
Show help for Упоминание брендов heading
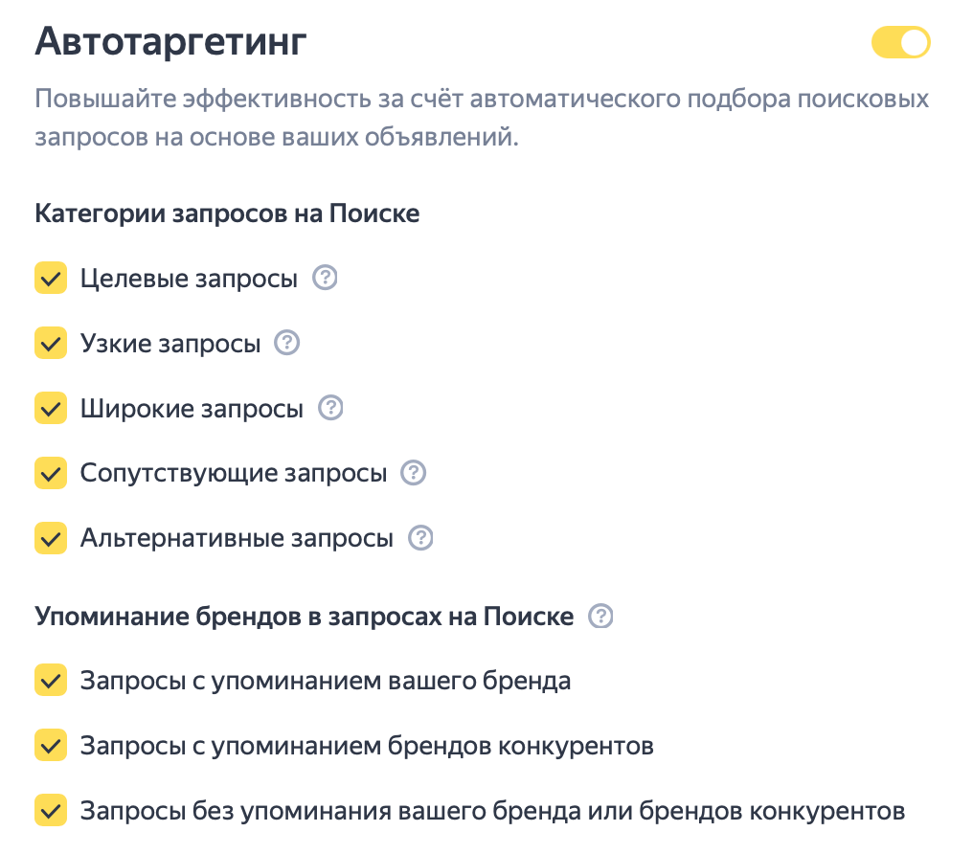(x=600, y=617)
